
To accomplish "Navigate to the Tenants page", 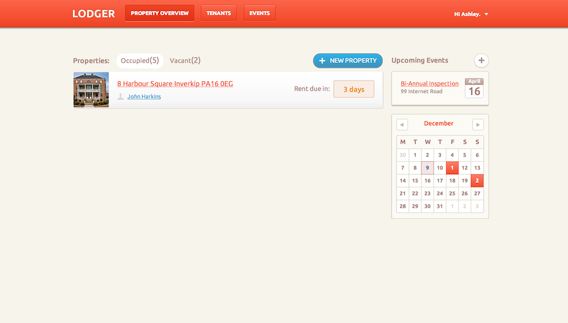I will (x=219, y=13).
